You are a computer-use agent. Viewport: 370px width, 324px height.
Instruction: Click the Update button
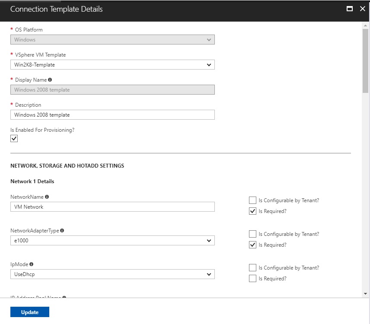click(30, 312)
